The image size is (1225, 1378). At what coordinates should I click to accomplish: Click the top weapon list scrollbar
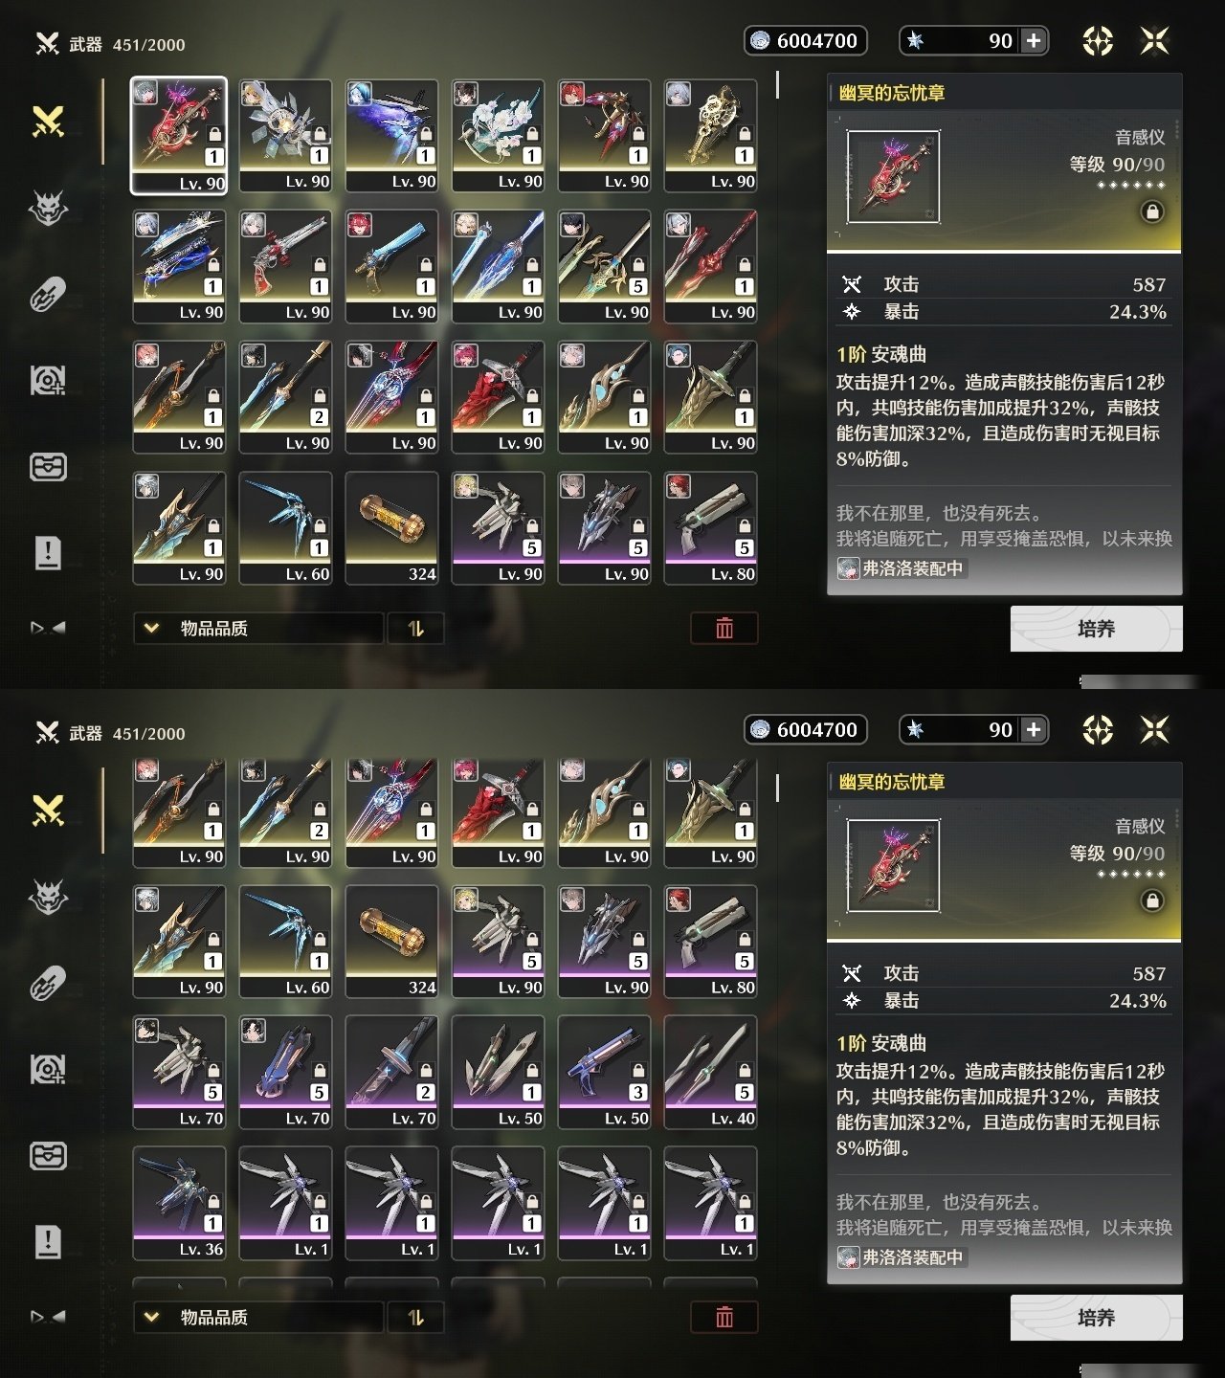pos(777,86)
